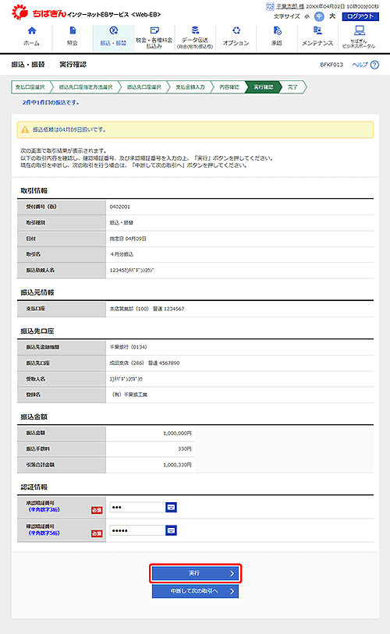
Task: Go to the ホーム home icon
Action: coord(31,30)
